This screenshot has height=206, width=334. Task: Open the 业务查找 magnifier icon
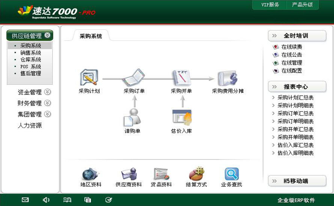pyautogui.click(x=232, y=174)
